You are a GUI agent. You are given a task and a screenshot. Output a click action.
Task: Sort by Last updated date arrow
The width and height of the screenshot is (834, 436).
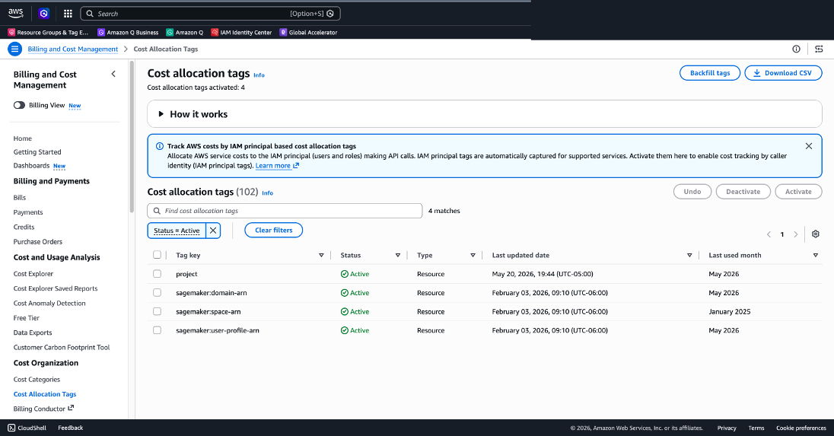click(689, 255)
